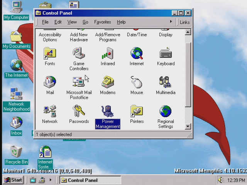
Task: Select the Mouse icon
Action: coord(137,82)
